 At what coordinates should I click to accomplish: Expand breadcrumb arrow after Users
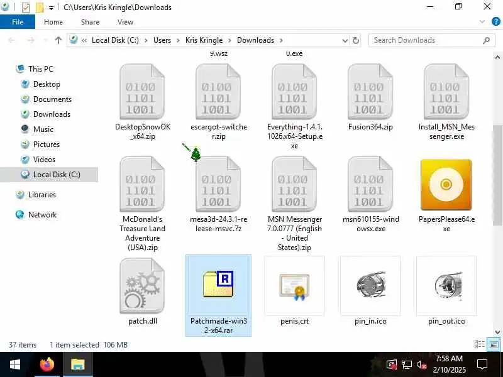click(x=178, y=40)
